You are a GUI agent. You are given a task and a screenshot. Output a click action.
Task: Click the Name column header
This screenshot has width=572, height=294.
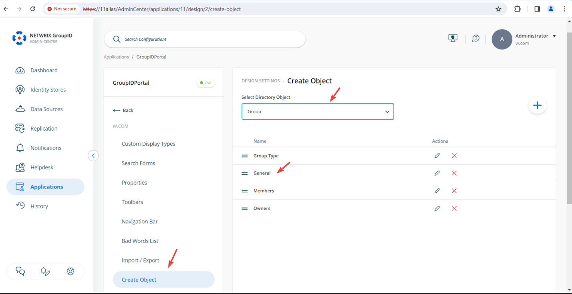tap(260, 141)
